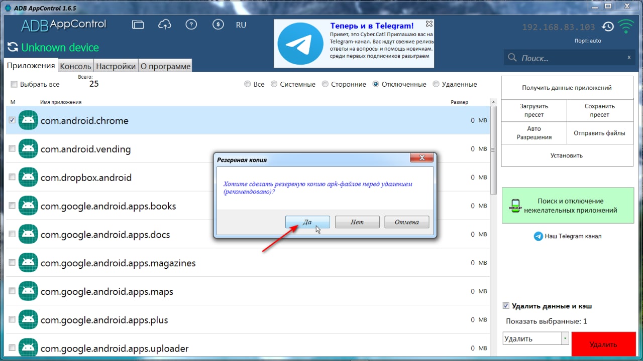Click the dollar donate icon

coord(218,25)
